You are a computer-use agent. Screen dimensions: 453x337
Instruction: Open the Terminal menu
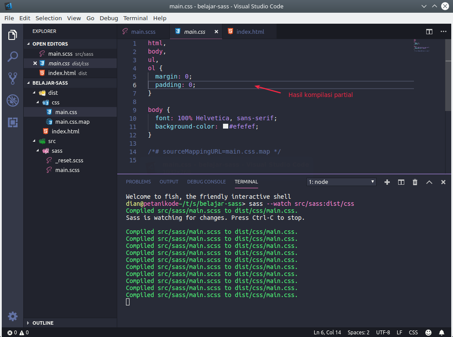(135, 18)
